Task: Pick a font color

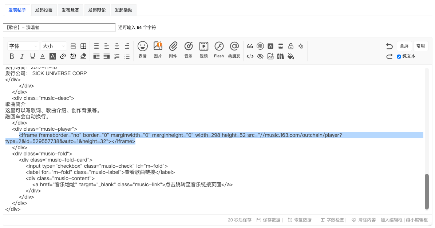Action: 43,56
